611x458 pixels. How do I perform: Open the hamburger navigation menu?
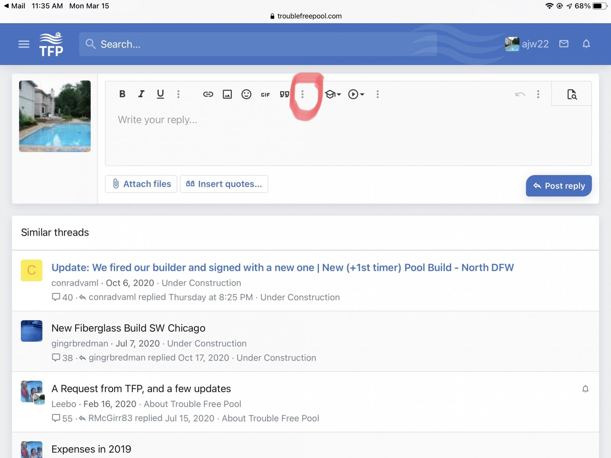pyautogui.click(x=24, y=44)
